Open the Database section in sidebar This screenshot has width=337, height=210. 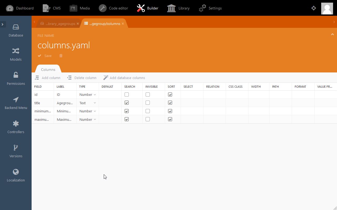(x=16, y=30)
